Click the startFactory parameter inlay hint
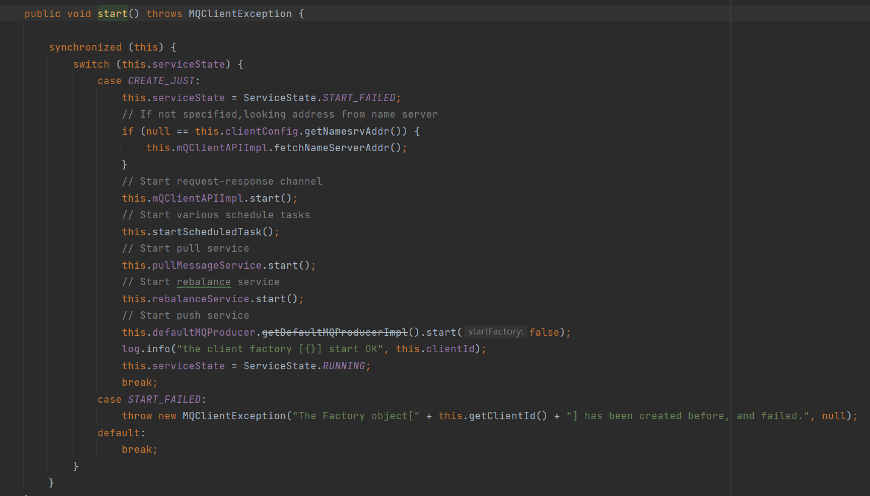Image resolution: width=870 pixels, height=496 pixels. [496, 332]
